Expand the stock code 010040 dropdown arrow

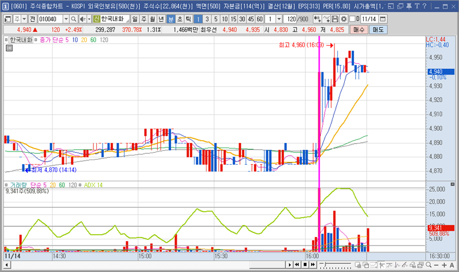coord(66,19)
